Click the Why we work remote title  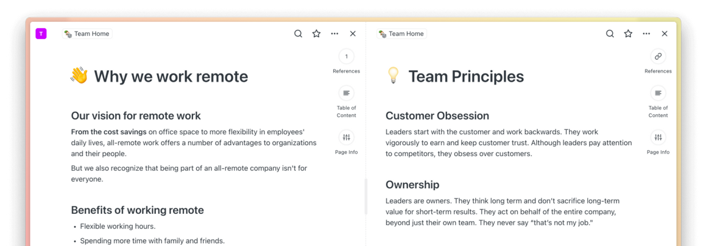(x=171, y=77)
